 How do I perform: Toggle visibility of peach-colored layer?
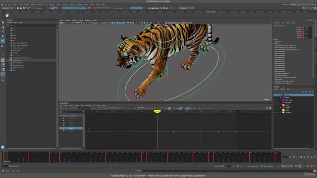pyautogui.click(x=275, y=105)
